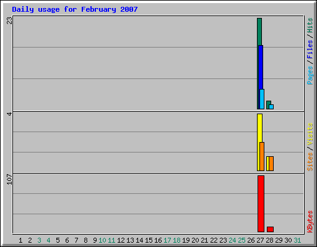Click the tall red KBytes bar for day 27
The height and width of the screenshot is (247, 317).
tap(261, 204)
